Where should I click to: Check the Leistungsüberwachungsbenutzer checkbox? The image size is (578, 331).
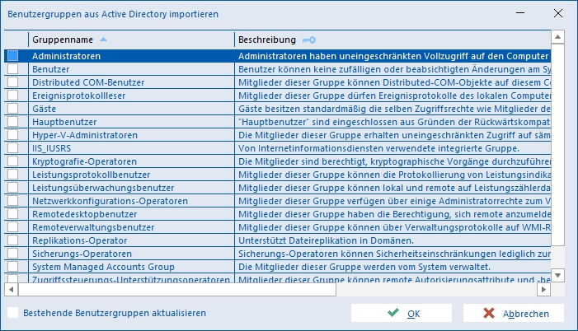[13, 188]
